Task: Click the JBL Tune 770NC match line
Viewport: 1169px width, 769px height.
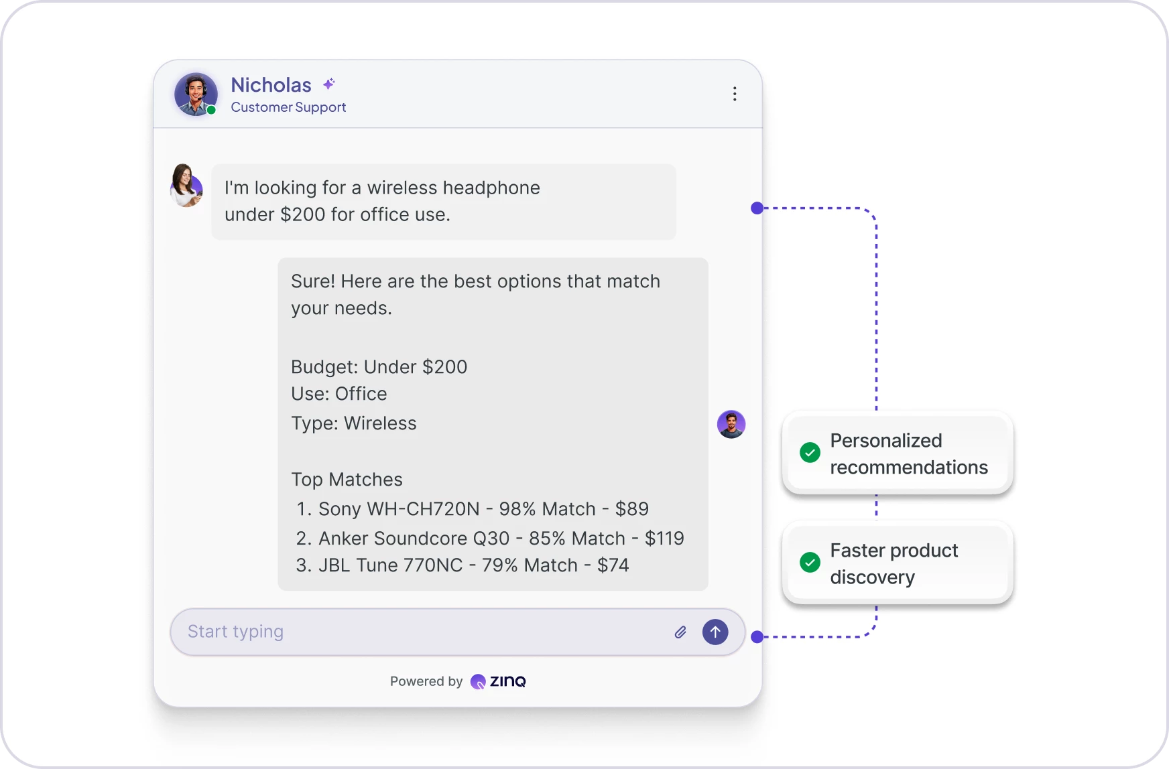Action: 462,565
